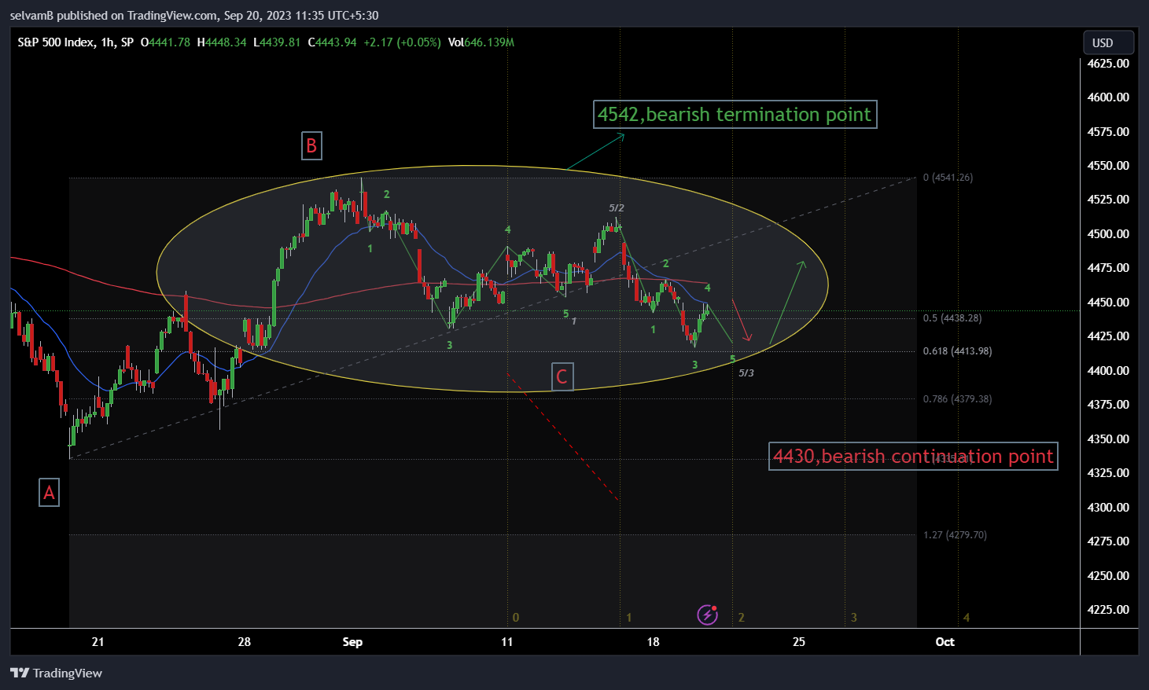1149x690 pixels.
Task: Click the Fibonacci 0.786 (4379.38) level label
Action: (957, 399)
